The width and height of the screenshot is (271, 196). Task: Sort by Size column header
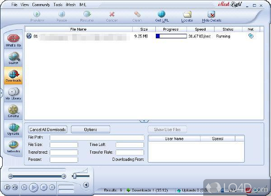144,29
